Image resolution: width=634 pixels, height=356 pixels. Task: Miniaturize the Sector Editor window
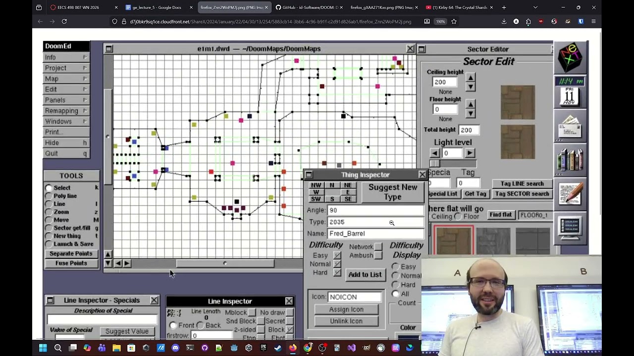(x=422, y=49)
